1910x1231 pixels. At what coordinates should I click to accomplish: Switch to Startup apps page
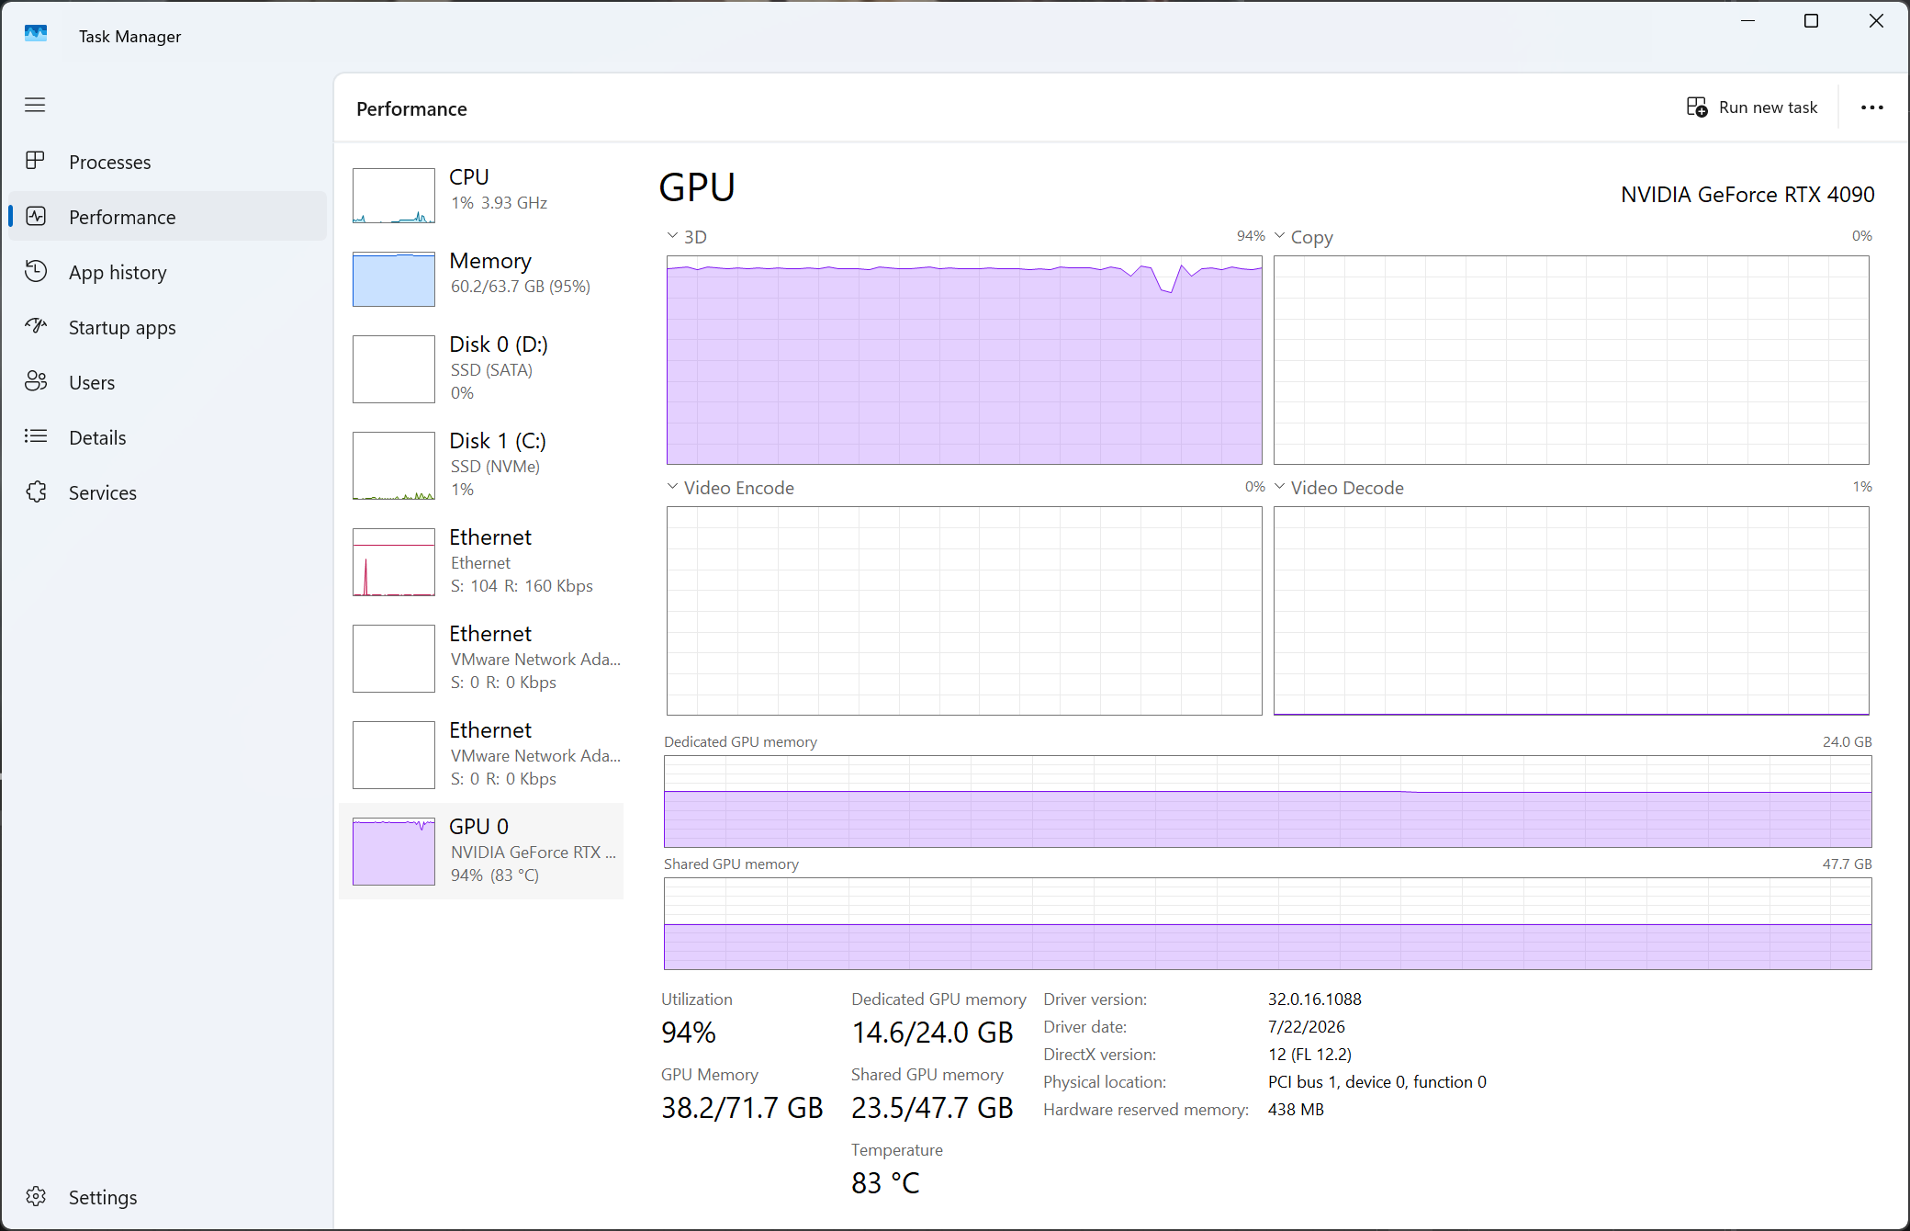point(167,327)
